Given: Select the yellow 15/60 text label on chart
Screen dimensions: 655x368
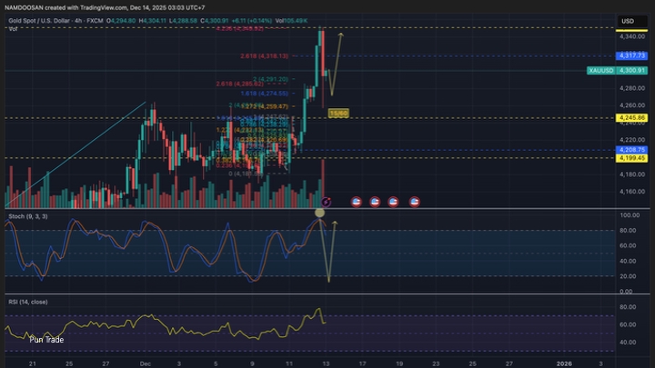Looking at the screenshot, I should [x=338, y=113].
